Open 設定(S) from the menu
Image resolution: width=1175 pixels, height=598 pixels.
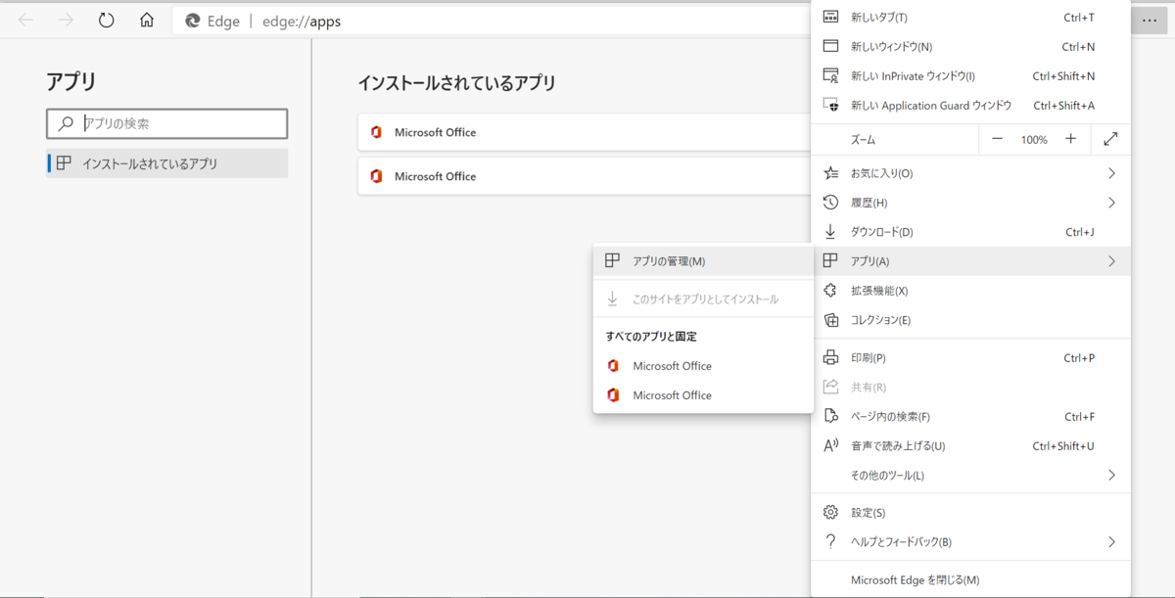coord(971,513)
